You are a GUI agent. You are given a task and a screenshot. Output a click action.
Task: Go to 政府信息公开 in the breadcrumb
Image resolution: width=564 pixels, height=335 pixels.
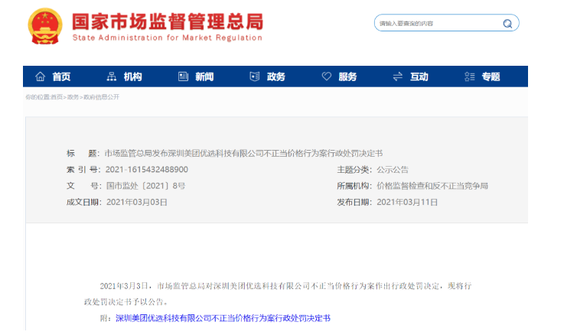coord(101,97)
